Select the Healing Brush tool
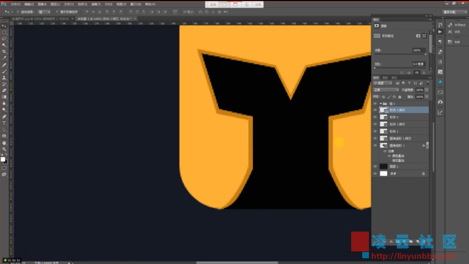The height and width of the screenshot is (264, 469). click(4, 65)
